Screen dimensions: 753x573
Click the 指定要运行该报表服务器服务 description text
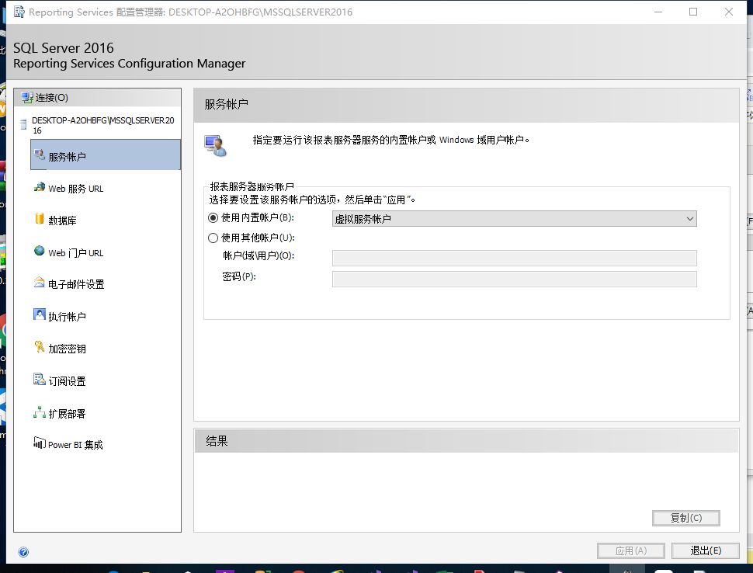click(x=391, y=140)
